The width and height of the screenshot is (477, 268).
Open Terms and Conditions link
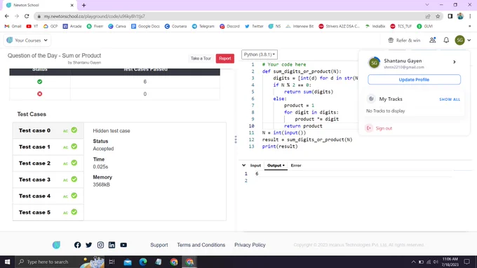(201, 245)
